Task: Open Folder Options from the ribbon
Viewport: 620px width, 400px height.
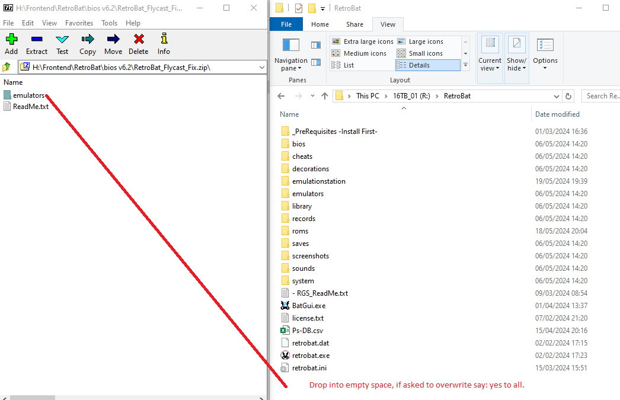Action: pyautogui.click(x=545, y=55)
